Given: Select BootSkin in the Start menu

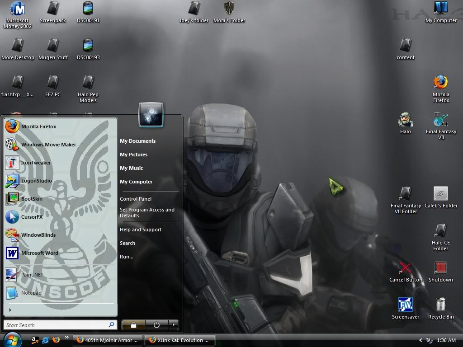Looking at the screenshot, I should [61, 199].
